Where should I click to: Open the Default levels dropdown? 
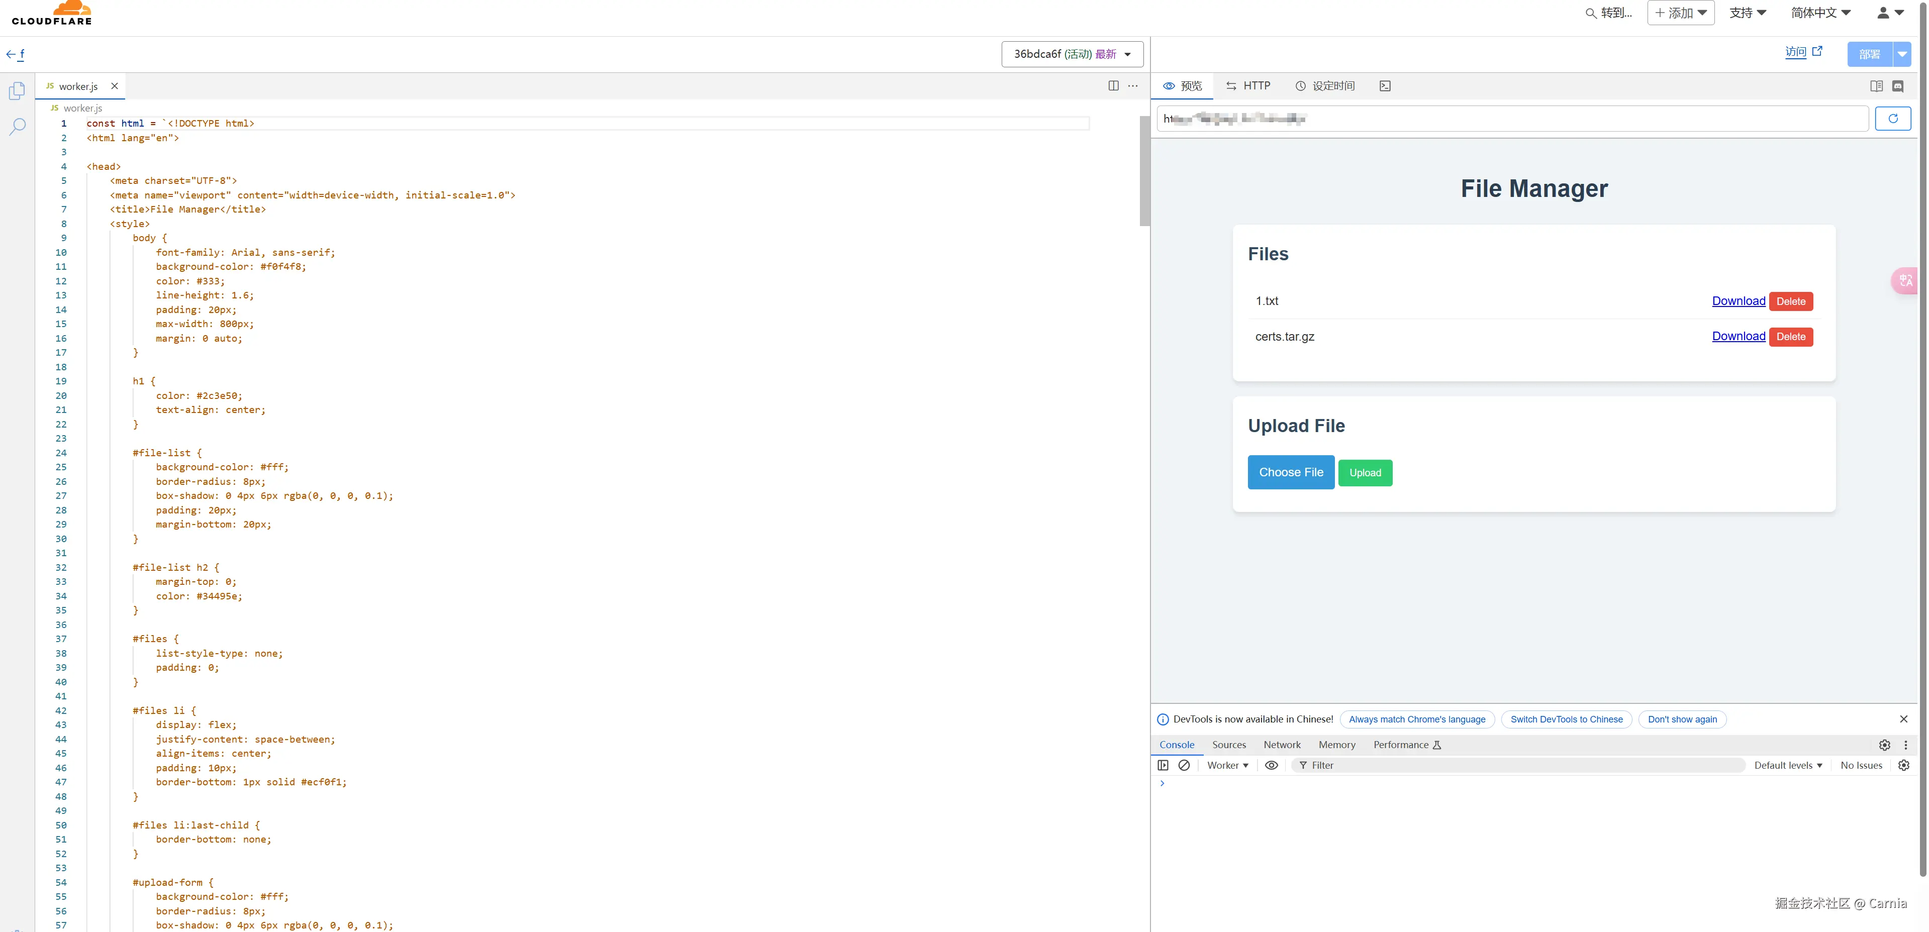coord(1787,765)
